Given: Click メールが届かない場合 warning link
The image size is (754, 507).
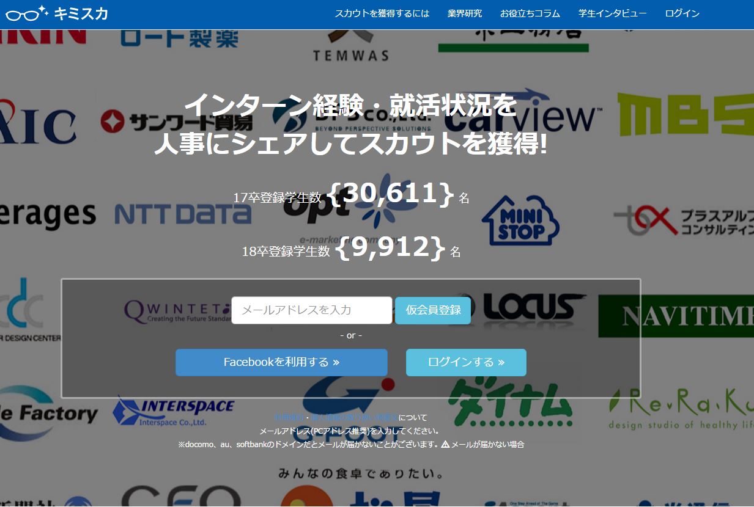Looking at the screenshot, I should [x=487, y=445].
